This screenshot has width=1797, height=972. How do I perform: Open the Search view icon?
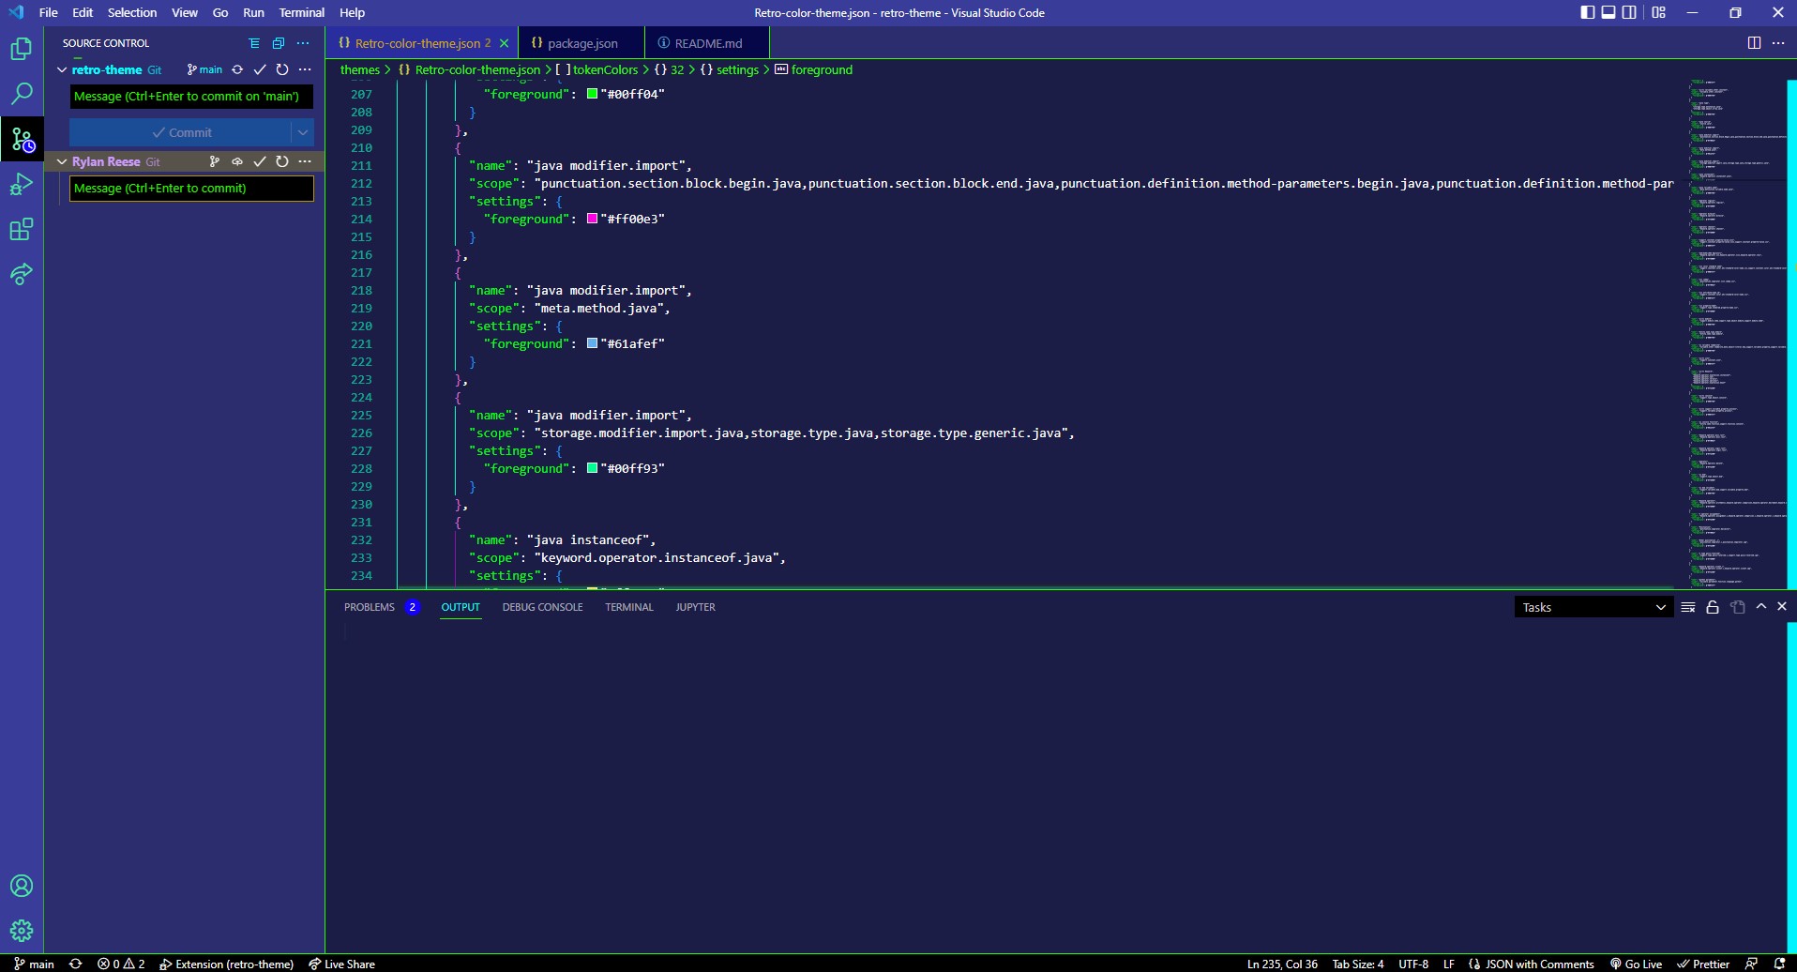click(x=21, y=94)
